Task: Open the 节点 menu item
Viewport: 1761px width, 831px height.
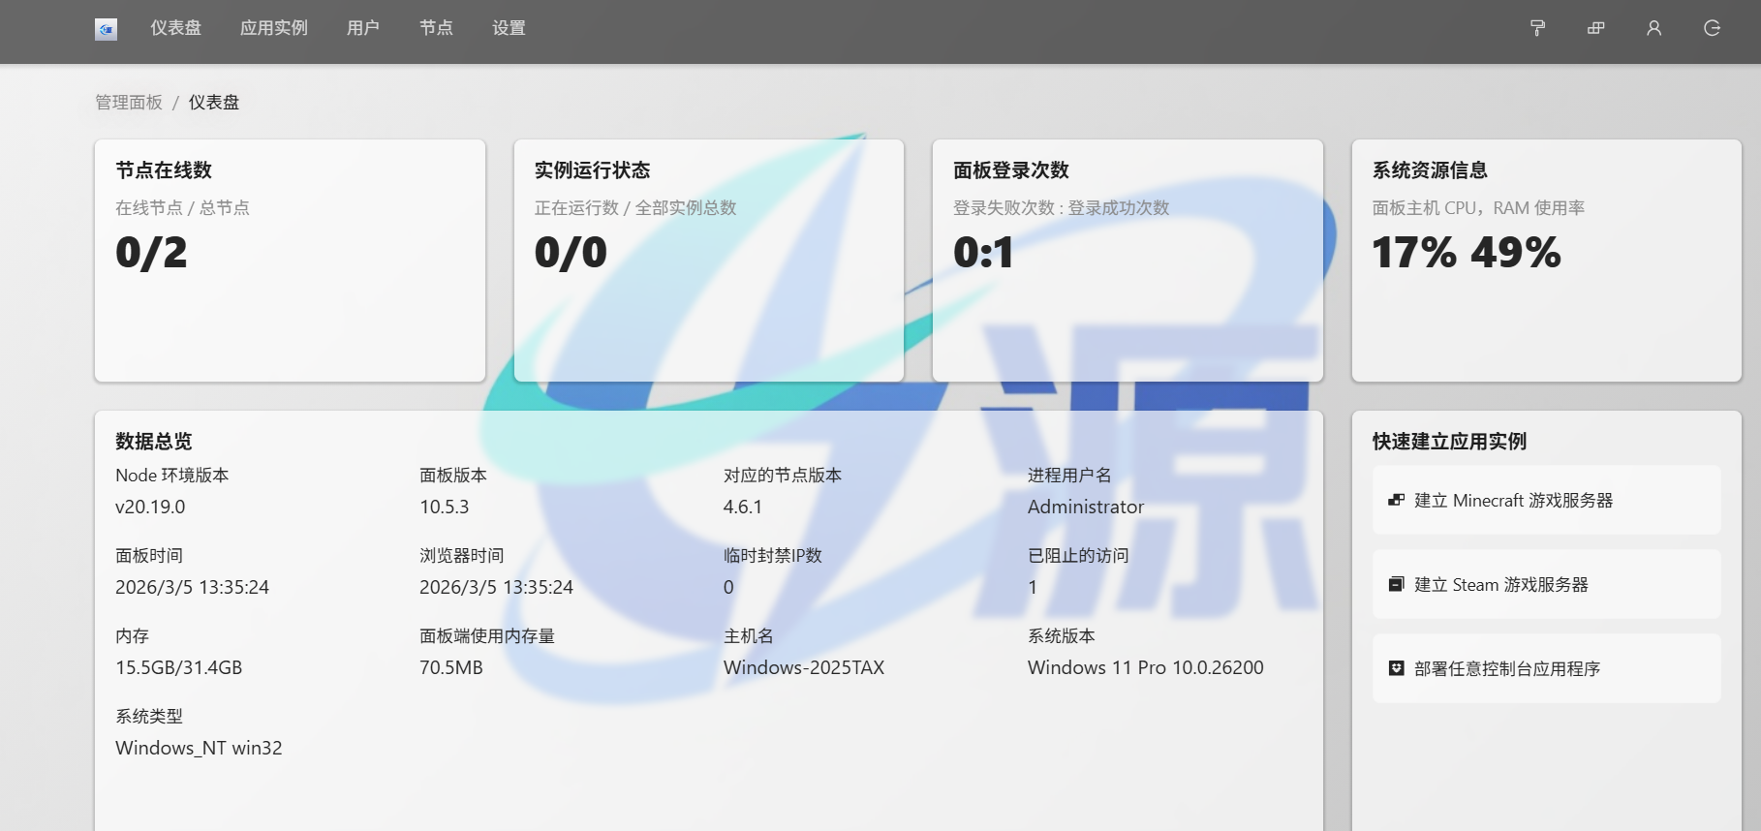Action: (x=436, y=28)
